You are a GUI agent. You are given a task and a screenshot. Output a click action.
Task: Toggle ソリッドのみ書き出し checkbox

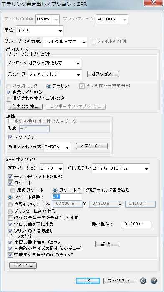tap(10, 231)
